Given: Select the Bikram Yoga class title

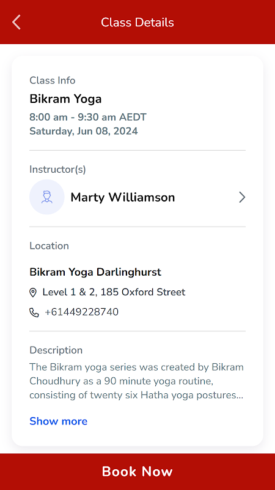Looking at the screenshot, I should 65,99.
